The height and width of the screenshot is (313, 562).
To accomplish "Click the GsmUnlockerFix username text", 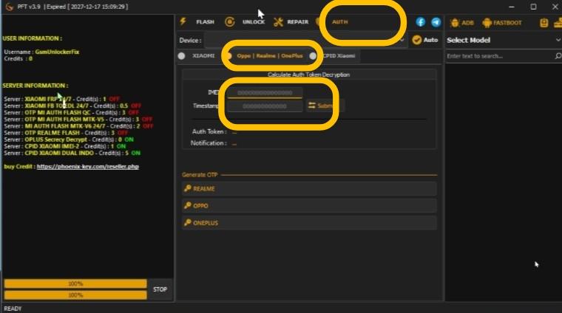I will [58, 52].
